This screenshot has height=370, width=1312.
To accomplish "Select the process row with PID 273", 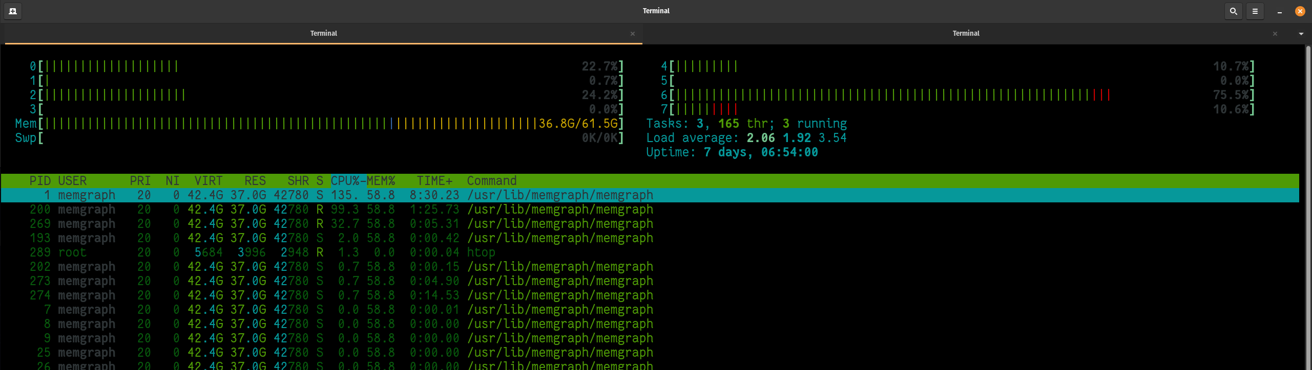I will point(650,281).
